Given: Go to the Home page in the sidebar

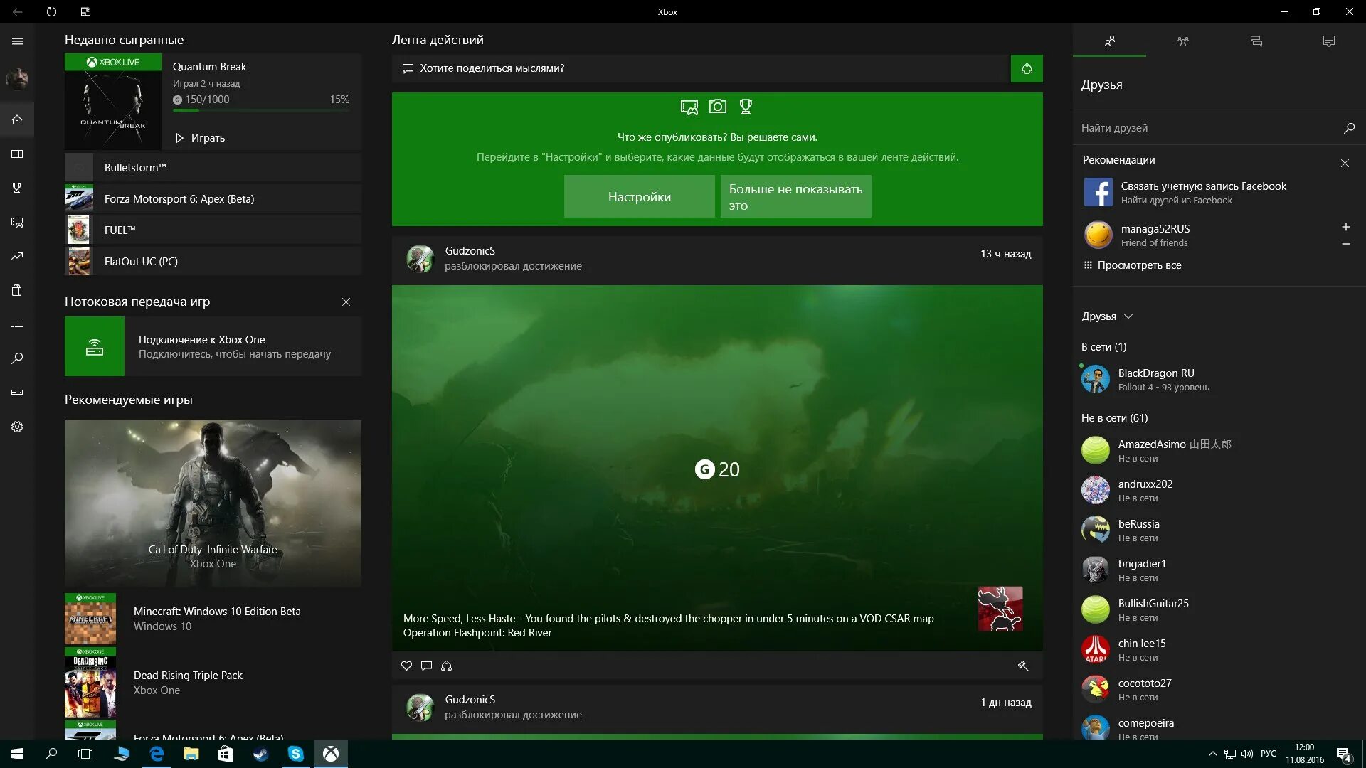Looking at the screenshot, I should point(17,119).
